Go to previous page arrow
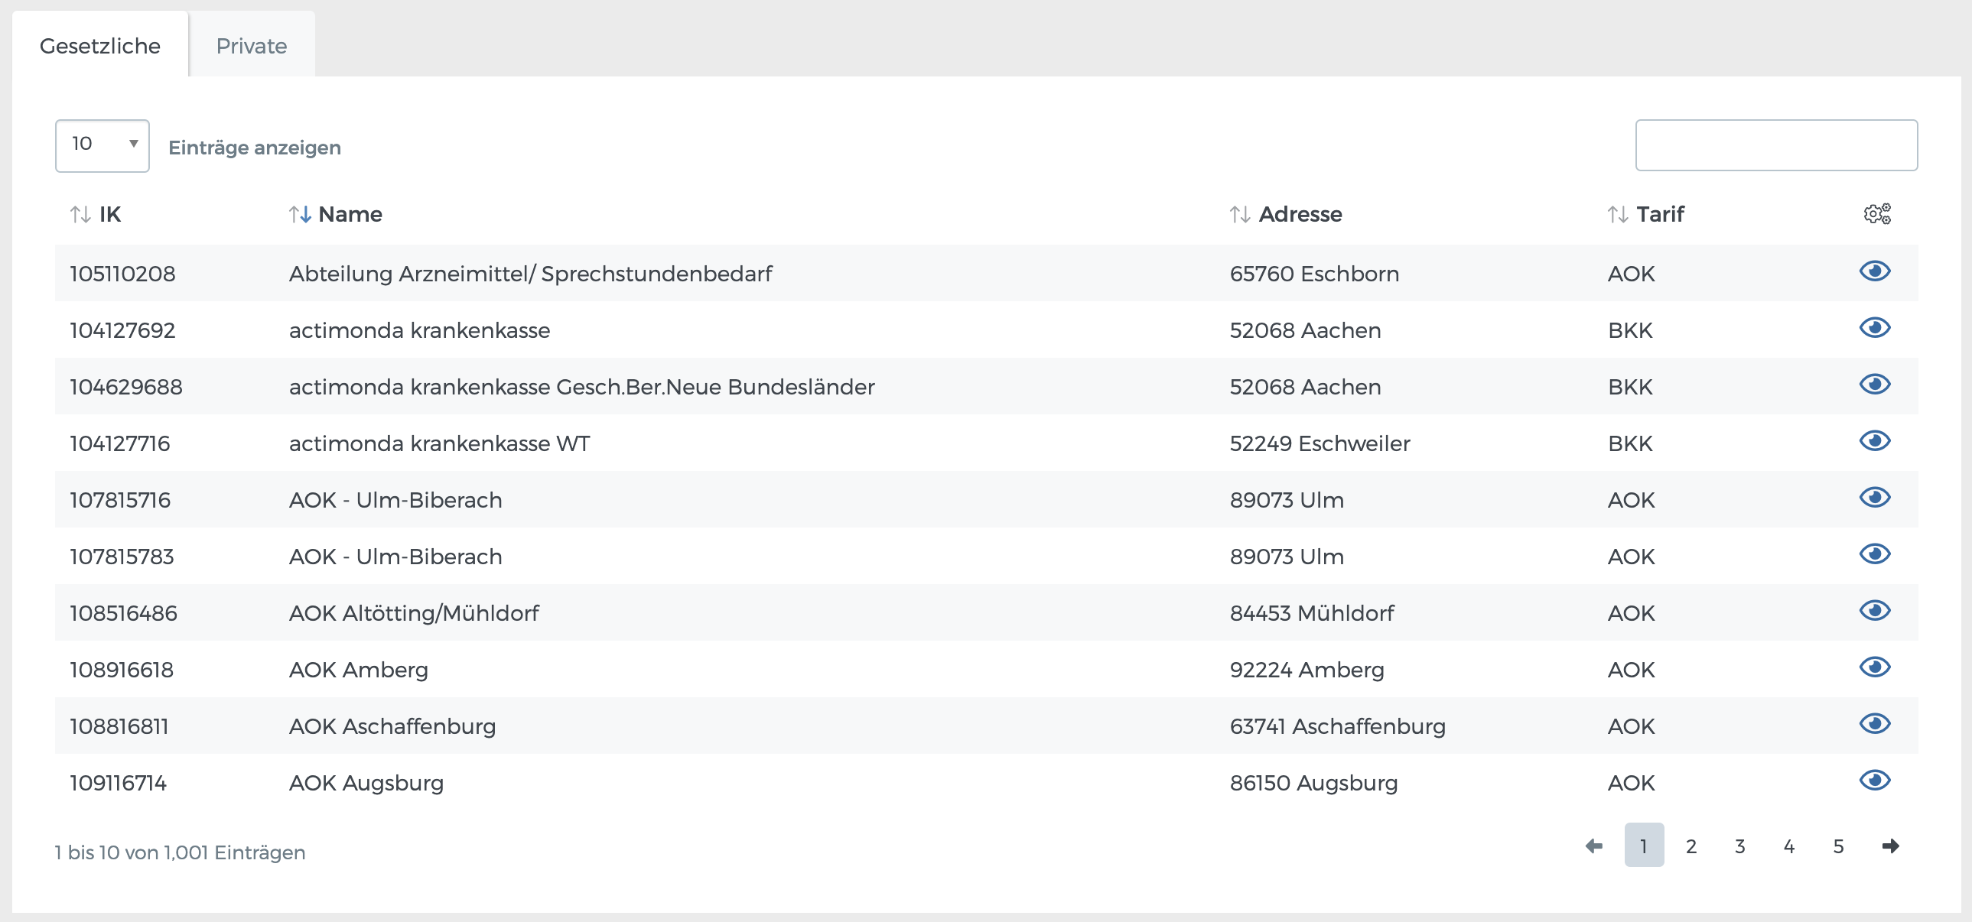1972x922 pixels. tap(1594, 846)
